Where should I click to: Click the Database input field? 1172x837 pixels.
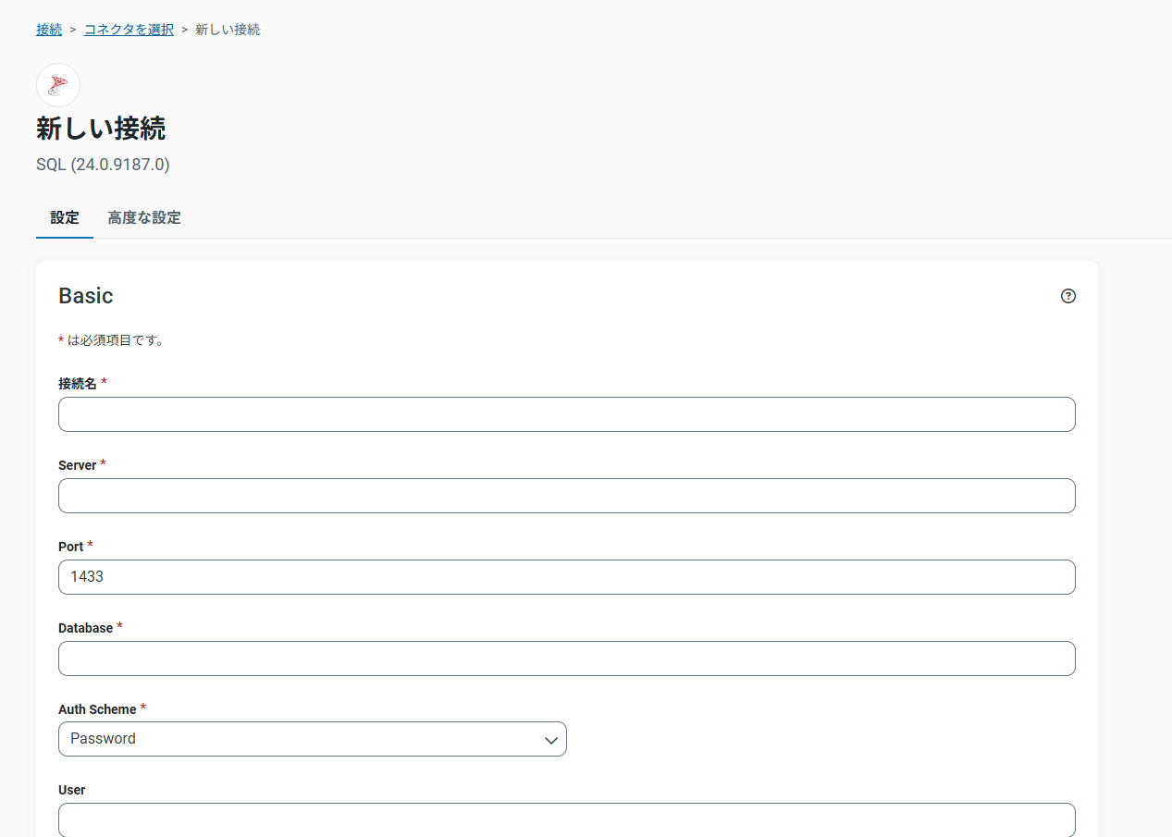pos(567,659)
